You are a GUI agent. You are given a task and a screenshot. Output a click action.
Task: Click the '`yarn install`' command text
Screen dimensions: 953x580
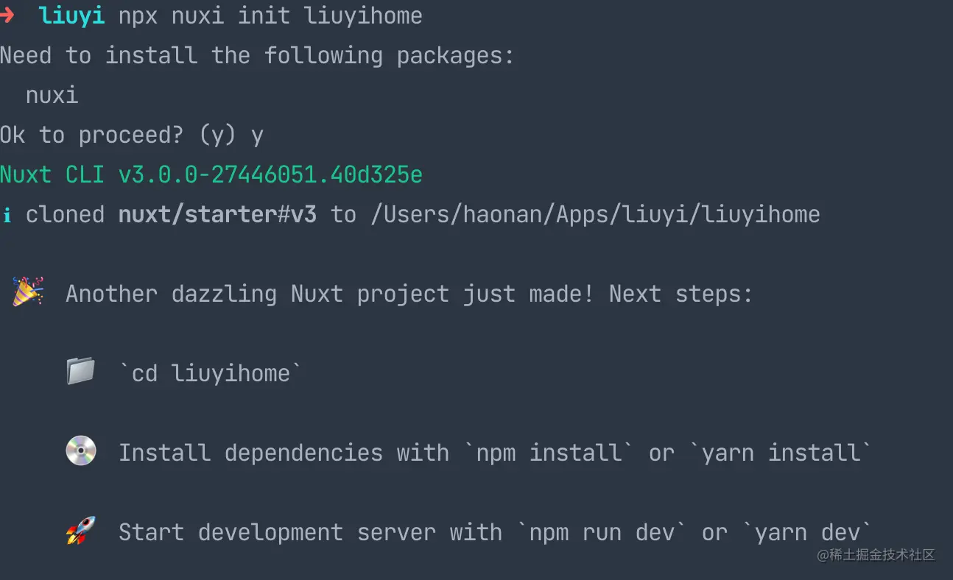pyautogui.click(x=780, y=453)
